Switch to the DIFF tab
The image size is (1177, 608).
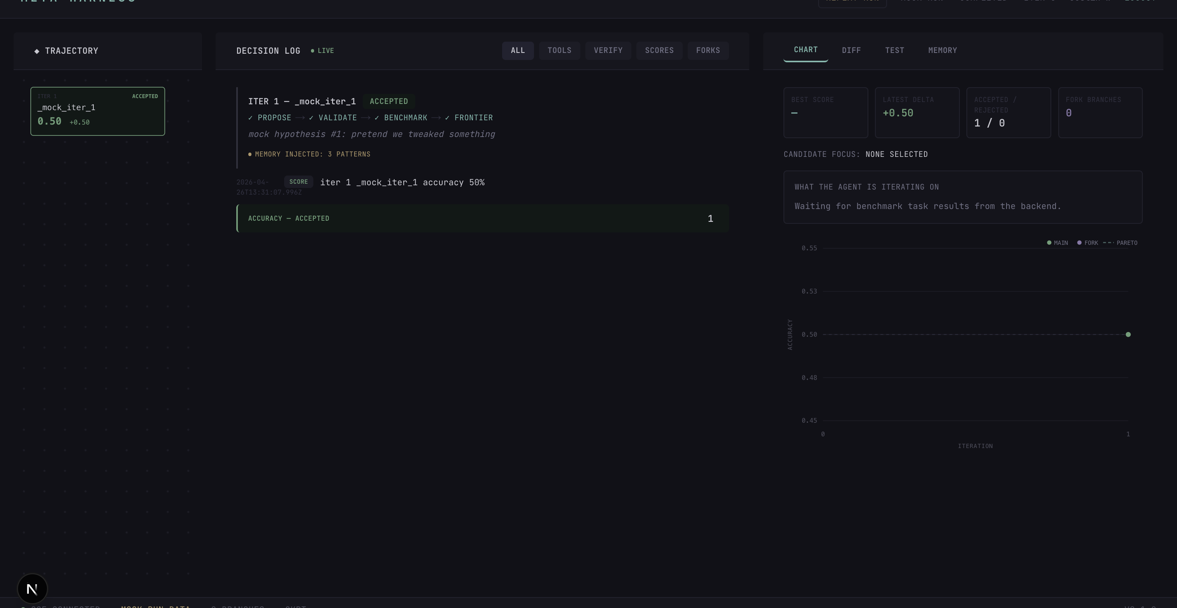pos(851,50)
